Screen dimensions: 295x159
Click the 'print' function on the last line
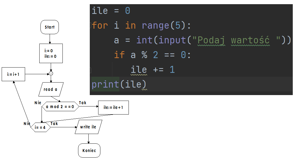coord(105,84)
